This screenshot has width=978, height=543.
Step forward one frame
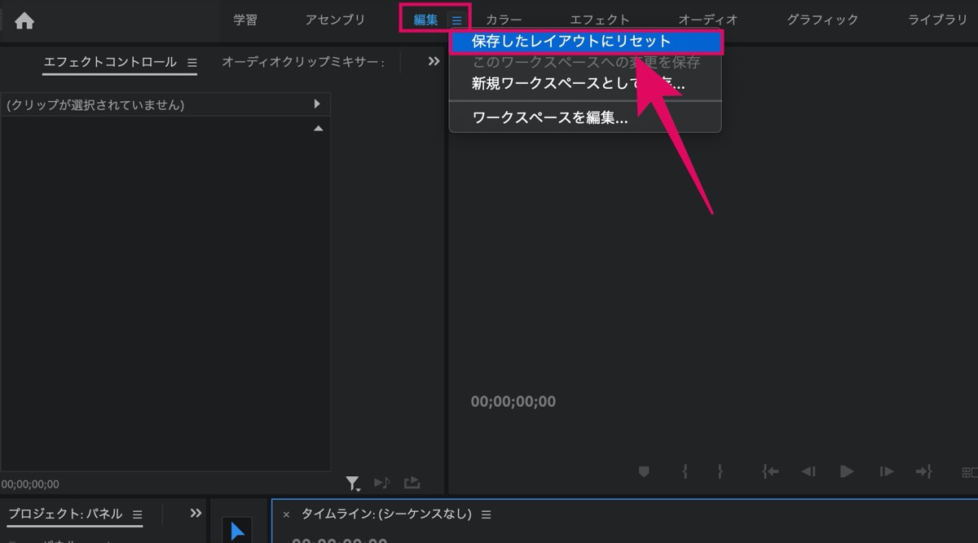[x=886, y=471]
